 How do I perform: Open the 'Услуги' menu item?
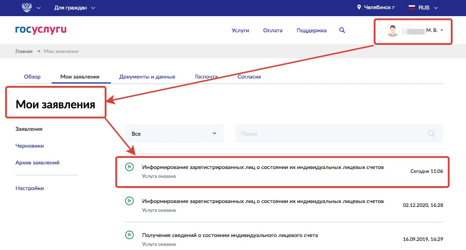point(240,31)
